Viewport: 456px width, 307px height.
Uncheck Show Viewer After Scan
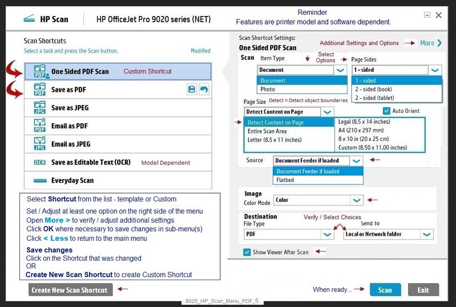[247, 252]
